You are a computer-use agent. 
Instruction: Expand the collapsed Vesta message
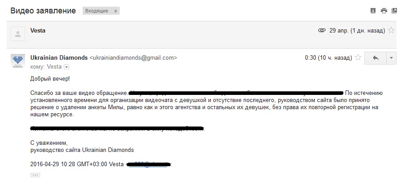point(179,31)
